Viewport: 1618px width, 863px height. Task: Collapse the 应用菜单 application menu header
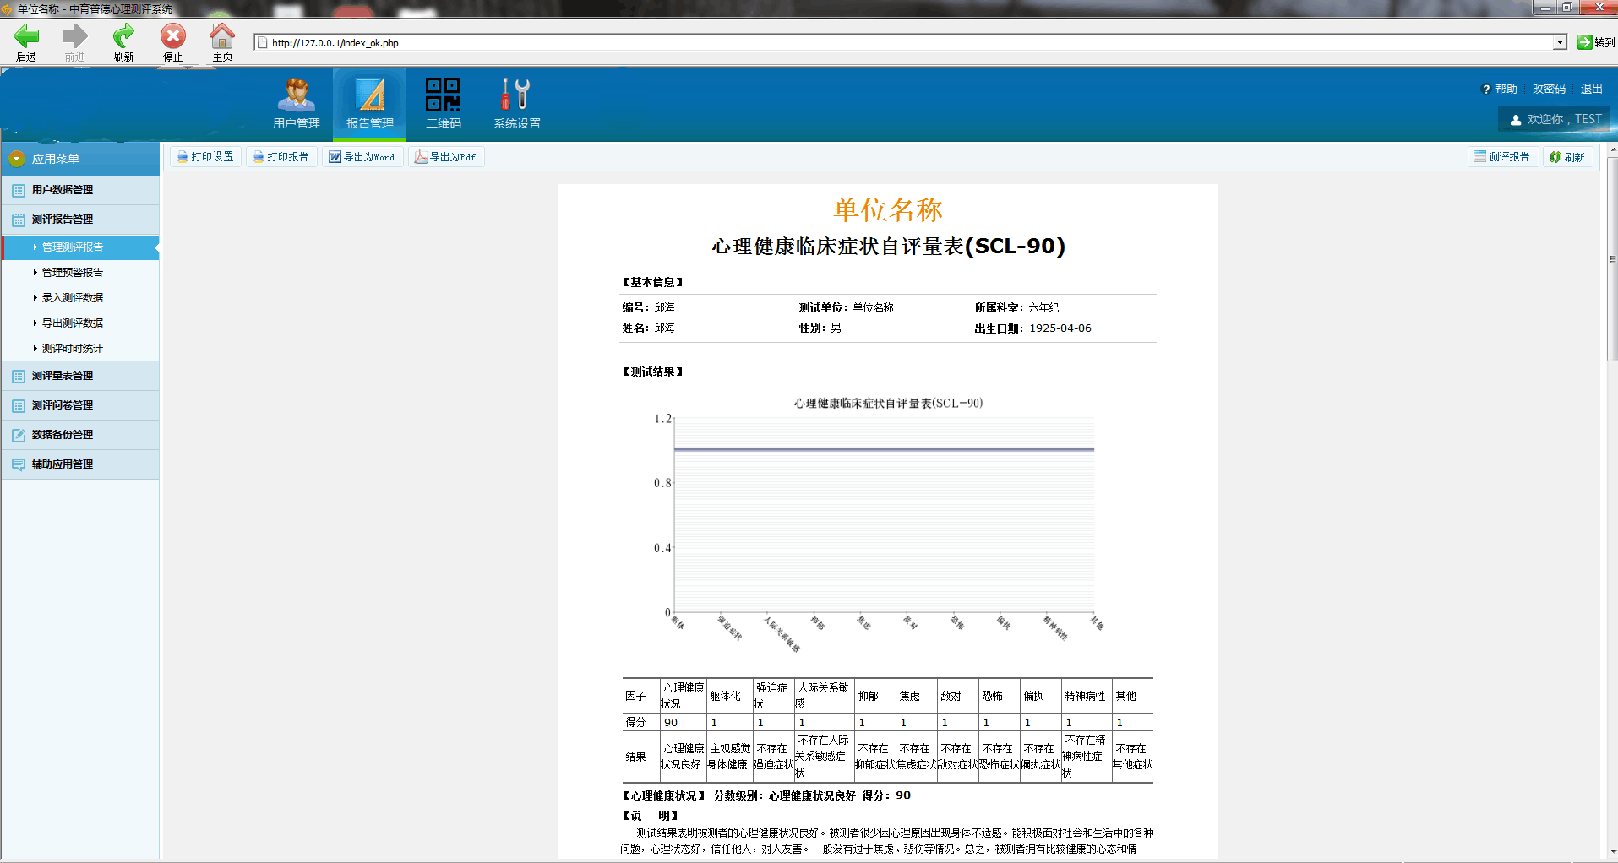point(80,159)
